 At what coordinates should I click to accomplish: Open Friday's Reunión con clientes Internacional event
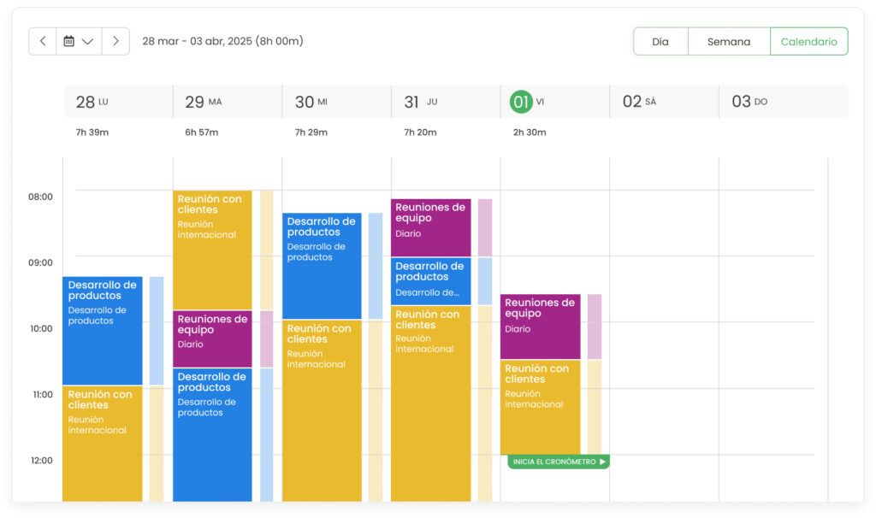click(539, 402)
